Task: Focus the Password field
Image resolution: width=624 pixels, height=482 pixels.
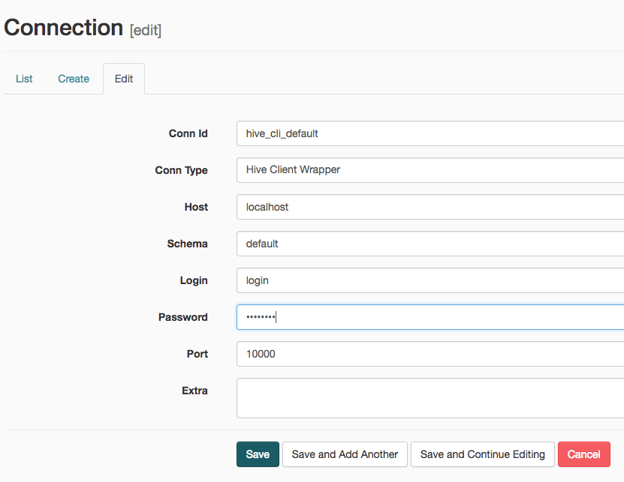Action: pos(430,317)
